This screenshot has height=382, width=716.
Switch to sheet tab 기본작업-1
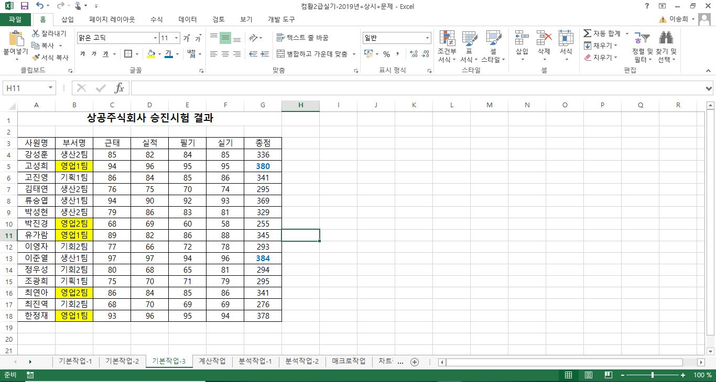tap(75, 362)
